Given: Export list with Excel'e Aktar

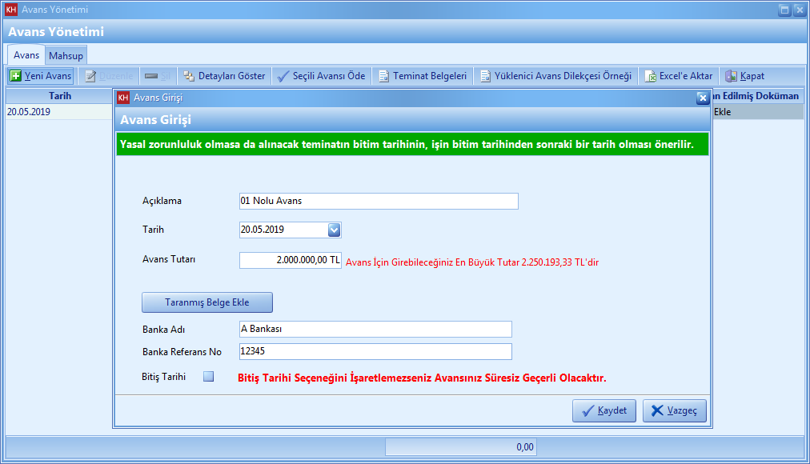Looking at the screenshot, I should 678,76.
